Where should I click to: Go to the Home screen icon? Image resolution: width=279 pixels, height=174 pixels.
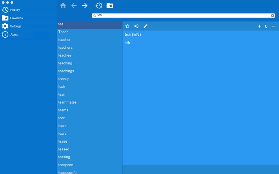coord(63,6)
